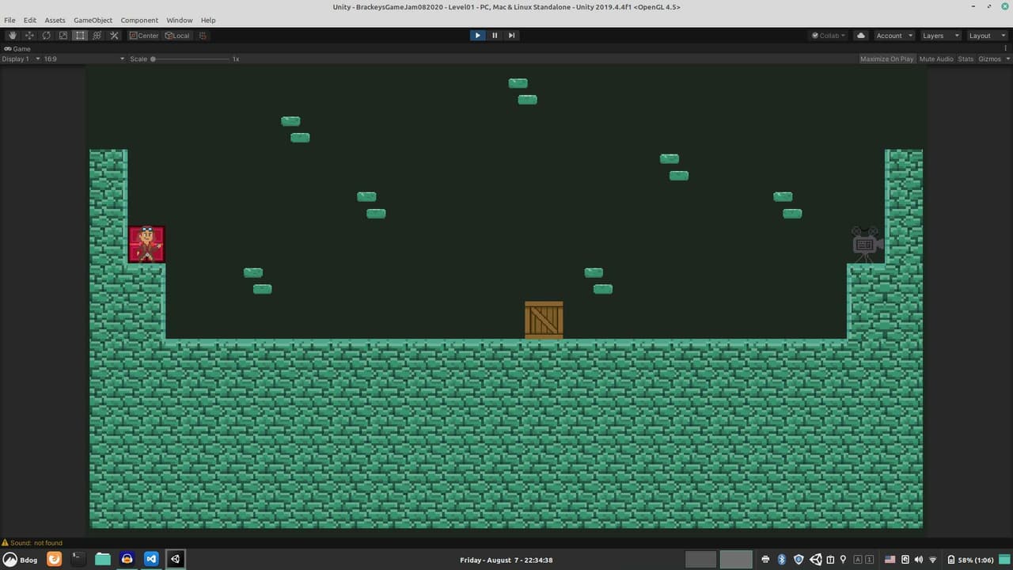Open the Account dropdown
The image size is (1013, 570).
(x=893, y=36)
